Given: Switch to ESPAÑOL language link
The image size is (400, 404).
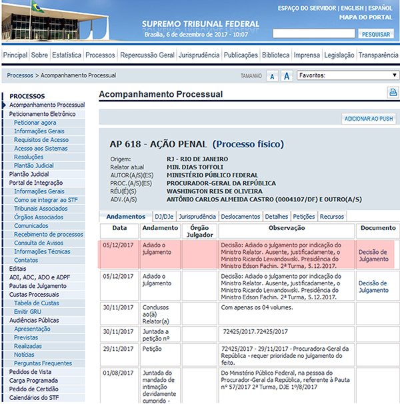Looking at the screenshot, I should click(380, 8).
